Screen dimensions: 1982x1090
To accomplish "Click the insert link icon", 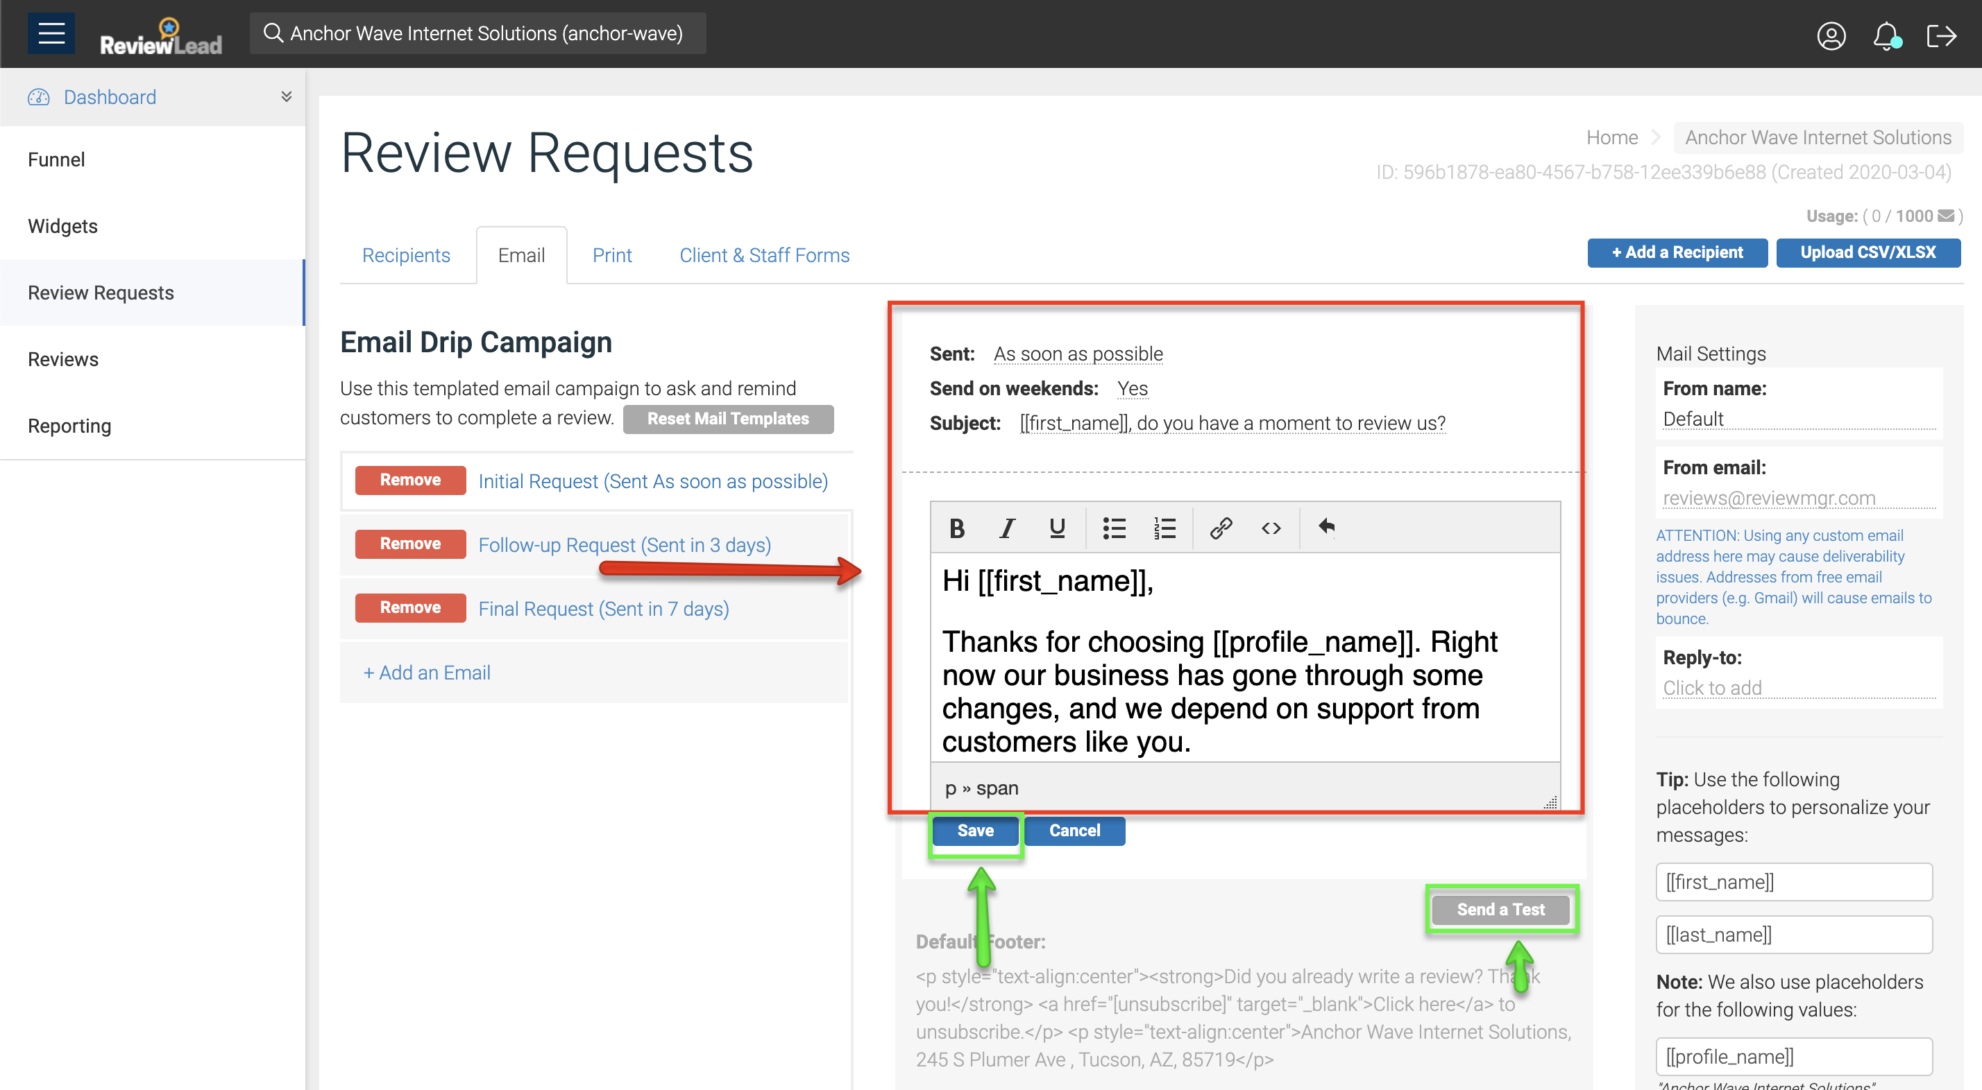I will (x=1221, y=528).
